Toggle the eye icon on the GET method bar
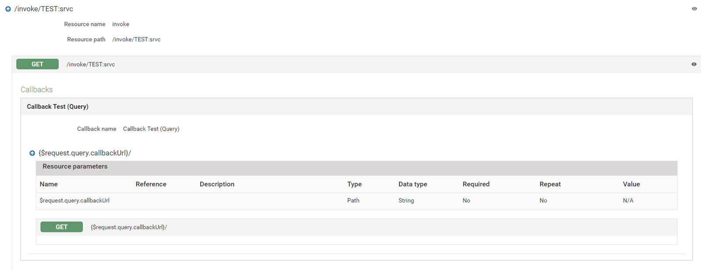The width and height of the screenshot is (701, 270). (694, 64)
